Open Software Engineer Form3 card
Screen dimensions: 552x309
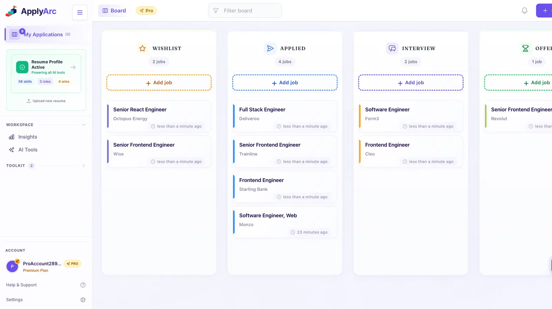[x=411, y=116]
